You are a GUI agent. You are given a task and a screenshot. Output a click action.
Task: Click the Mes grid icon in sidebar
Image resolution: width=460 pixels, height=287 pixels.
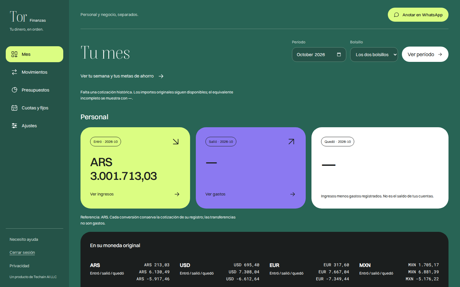click(x=14, y=54)
